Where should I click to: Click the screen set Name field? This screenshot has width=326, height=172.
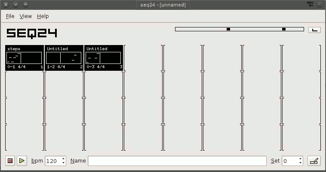tap(177, 161)
